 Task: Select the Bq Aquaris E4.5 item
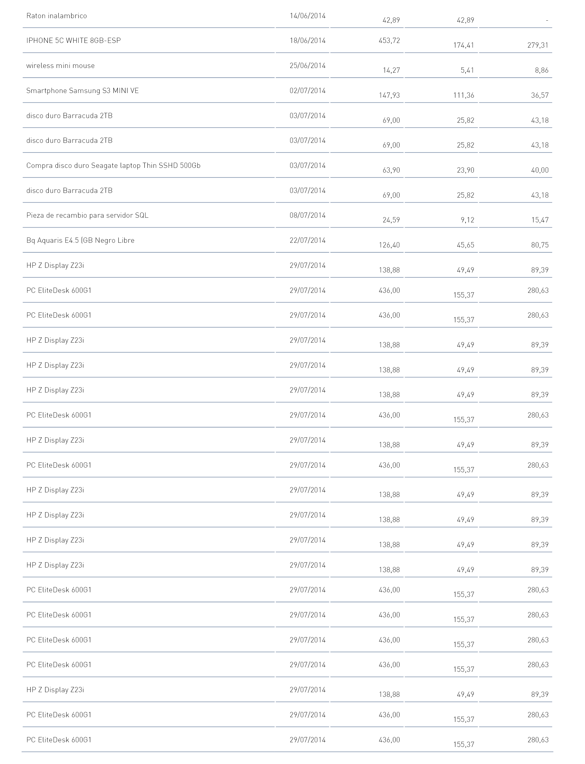[x=80, y=240]
